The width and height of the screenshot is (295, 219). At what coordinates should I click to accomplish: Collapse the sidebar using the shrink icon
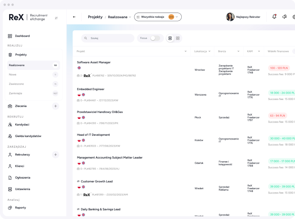(56, 18)
